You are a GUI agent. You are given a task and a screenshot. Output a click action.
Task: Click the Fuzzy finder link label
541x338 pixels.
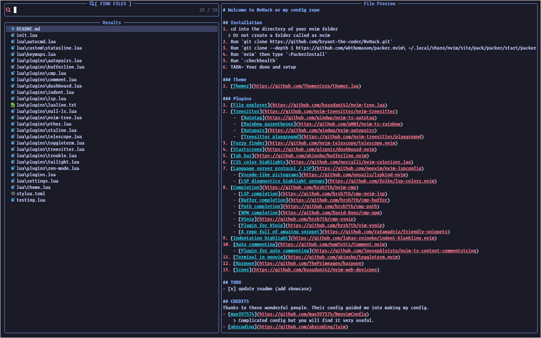point(249,143)
